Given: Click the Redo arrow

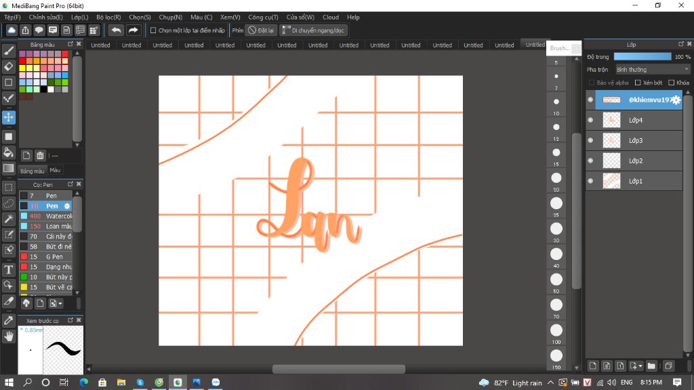Looking at the screenshot, I should point(134,30).
